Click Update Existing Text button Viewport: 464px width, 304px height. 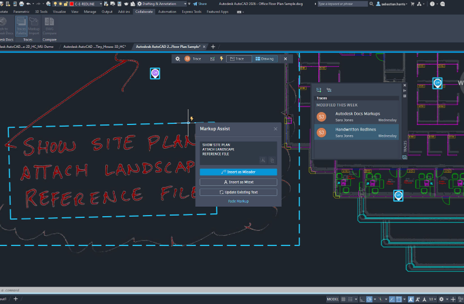238,192
